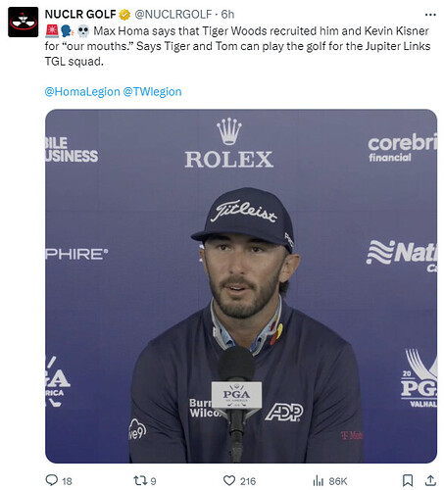
Task: Click the gold verified badge
Action: [124, 15]
